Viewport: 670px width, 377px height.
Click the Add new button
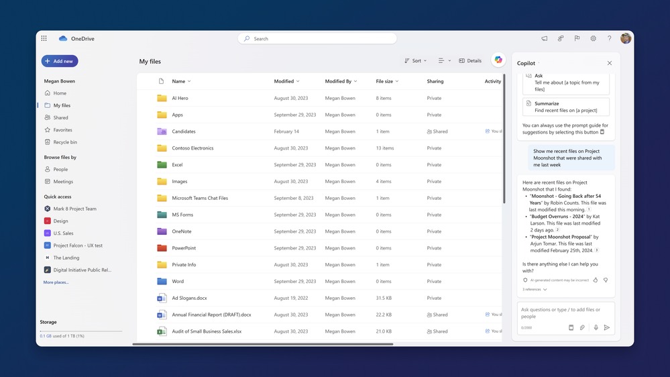click(x=60, y=61)
